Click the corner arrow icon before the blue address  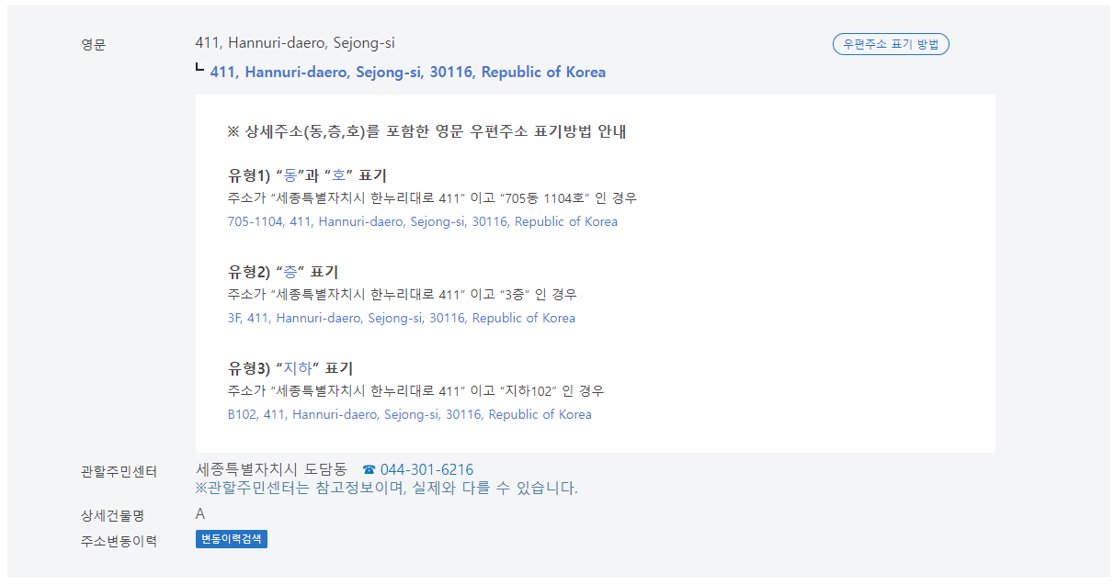(200, 69)
